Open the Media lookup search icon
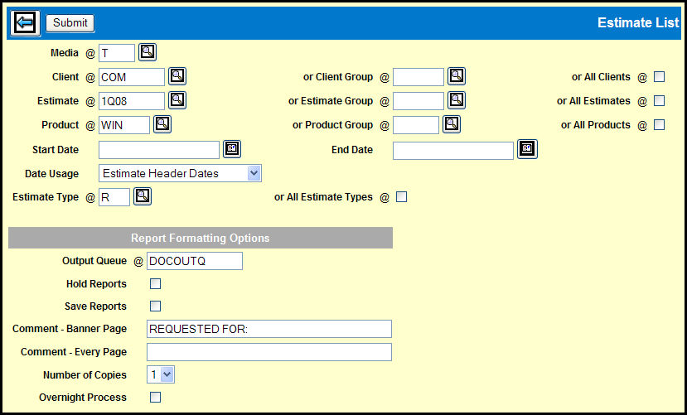The image size is (687, 415). 147,53
